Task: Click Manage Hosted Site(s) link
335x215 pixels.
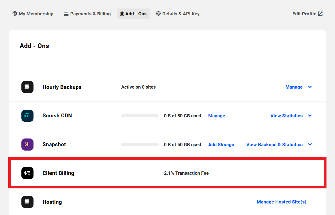Action: pyautogui.click(x=281, y=202)
